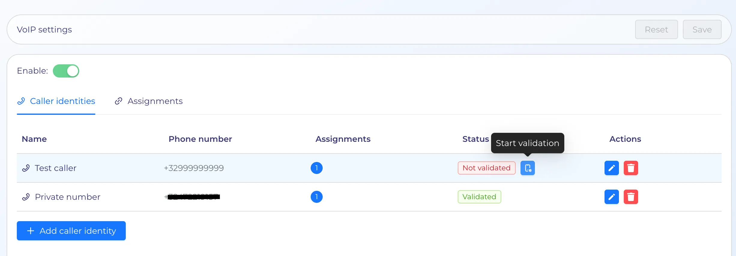736x256 pixels.
Task: Save the VoIP settings
Action: pyautogui.click(x=702, y=29)
